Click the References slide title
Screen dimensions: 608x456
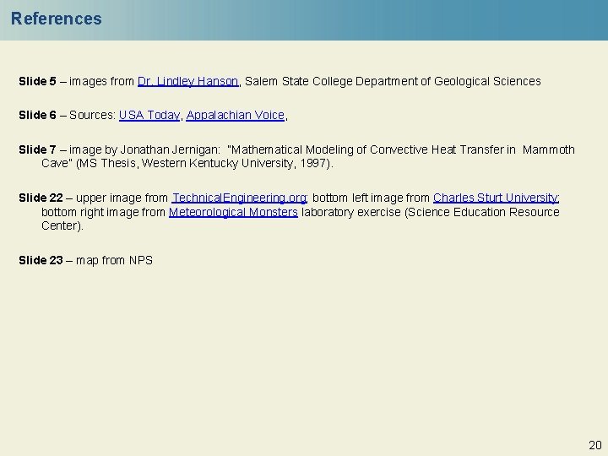click(x=57, y=19)
